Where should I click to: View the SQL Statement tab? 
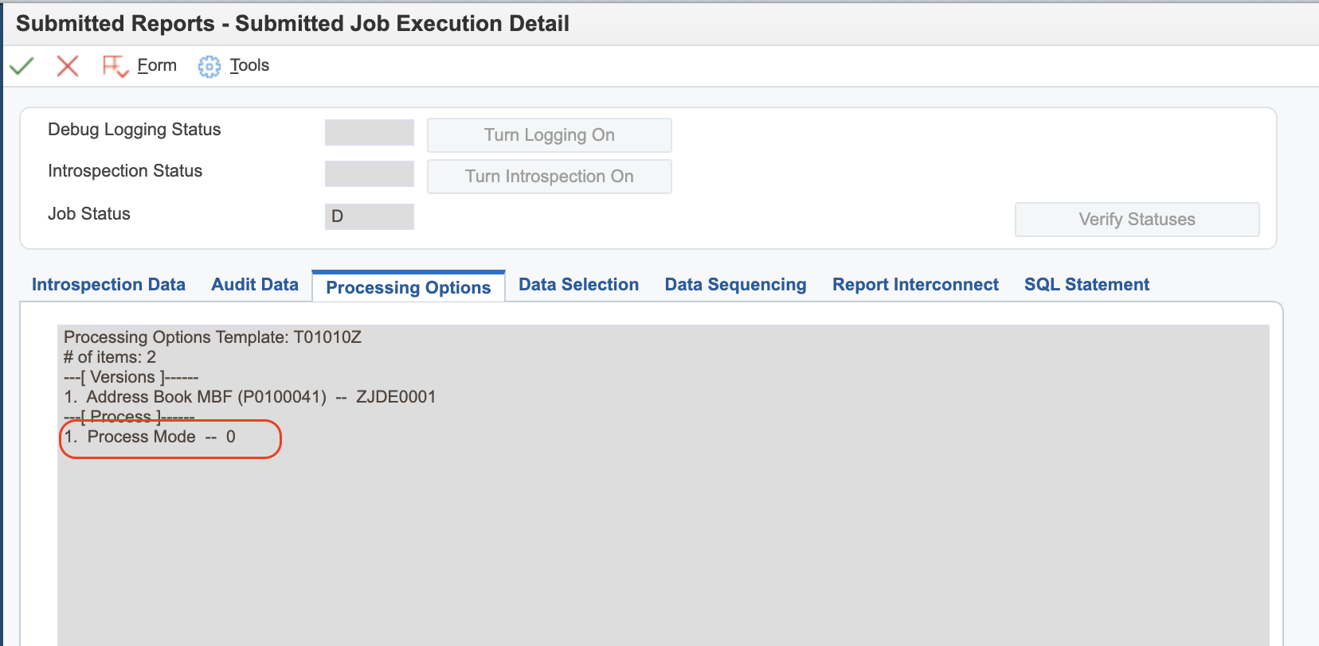coord(1086,285)
